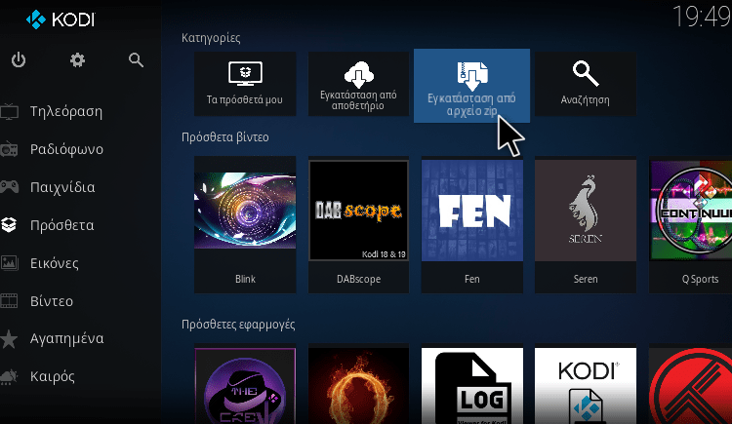This screenshot has width=732, height=424.
Task: Select the radio icon next to Ραδιόφωνο
Action: tap(10, 150)
